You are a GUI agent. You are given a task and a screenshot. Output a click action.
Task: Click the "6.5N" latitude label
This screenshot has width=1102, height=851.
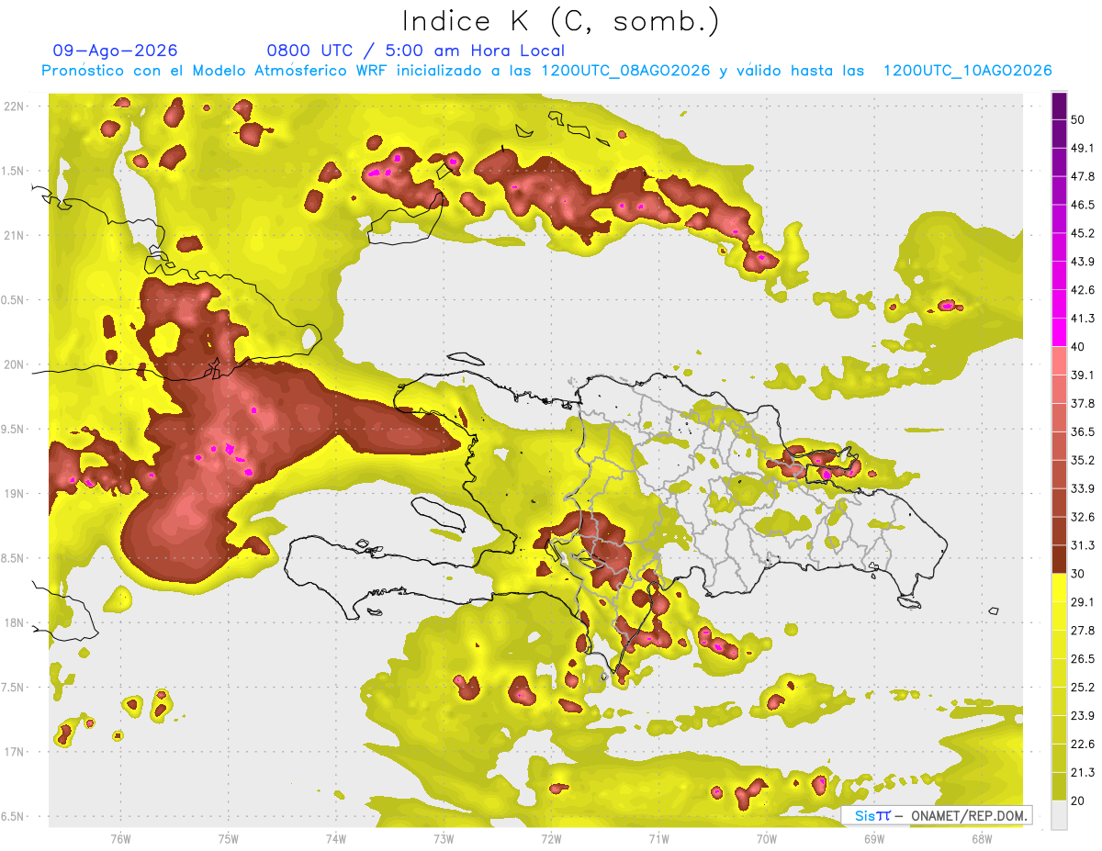[x=12, y=816]
